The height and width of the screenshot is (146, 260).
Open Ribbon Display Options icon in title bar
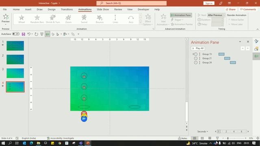(x=229, y=3)
